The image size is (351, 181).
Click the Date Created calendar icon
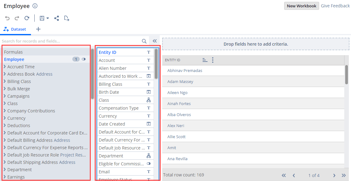pos(149,124)
